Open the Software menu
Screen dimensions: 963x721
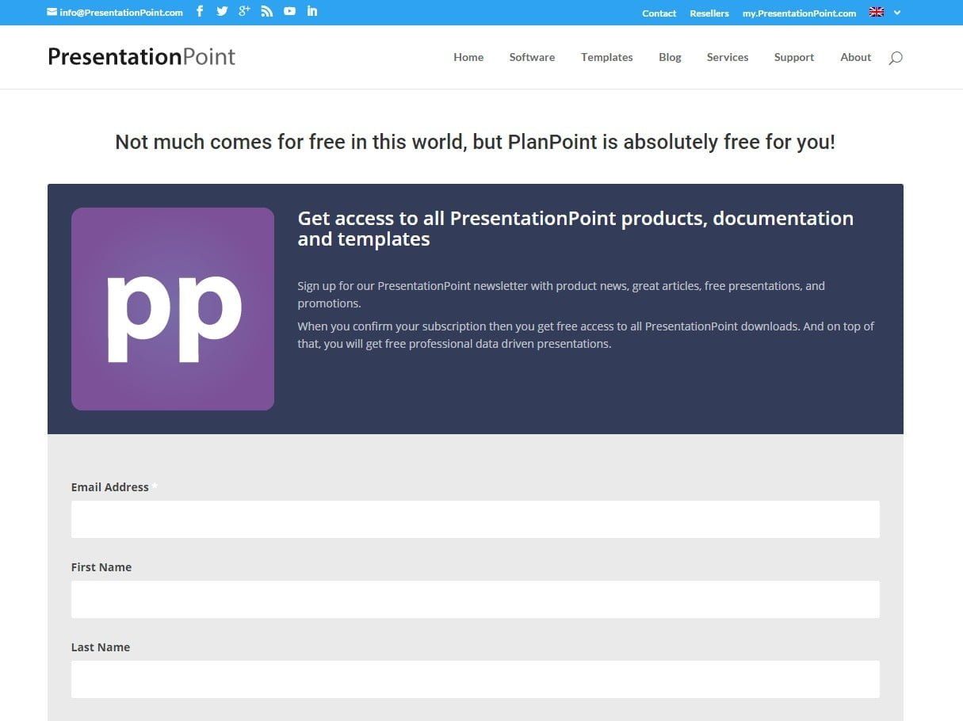click(532, 57)
